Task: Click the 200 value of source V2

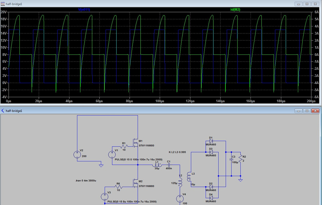Action: tap(84, 156)
